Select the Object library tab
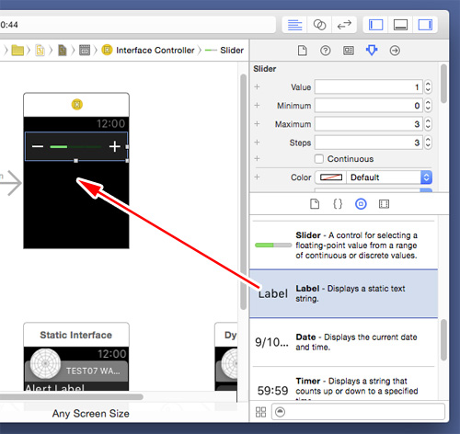The height and width of the screenshot is (434, 460). tap(361, 204)
